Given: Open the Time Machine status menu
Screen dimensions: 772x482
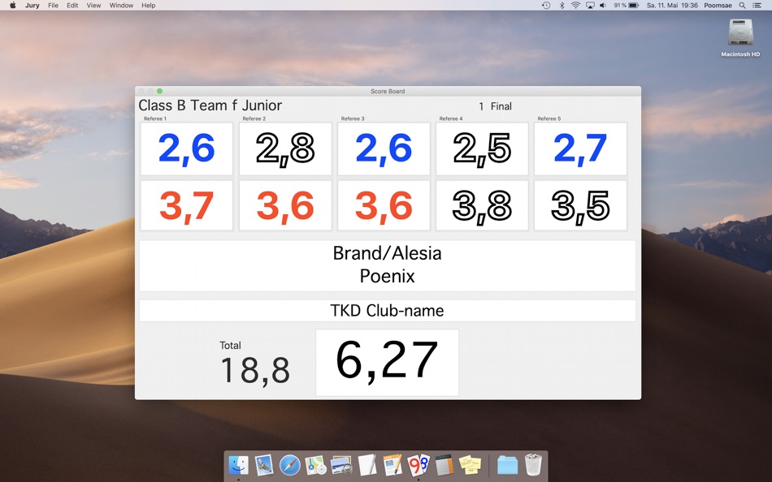Looking at the screenshot, I should tap(545, 6).
